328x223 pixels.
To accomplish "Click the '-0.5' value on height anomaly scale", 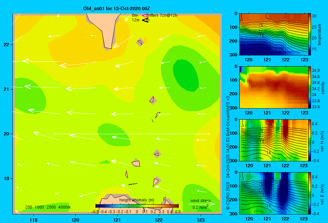I will (x=95, y=212).
